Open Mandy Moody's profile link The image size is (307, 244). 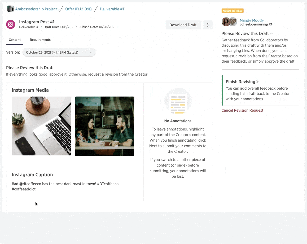point(252,20)
